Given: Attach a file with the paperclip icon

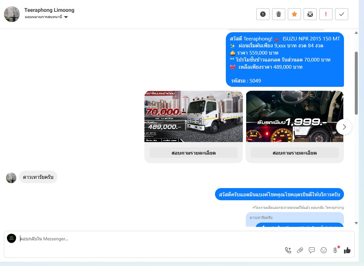Looking at the screenshot, I should [x=300, y=250].
